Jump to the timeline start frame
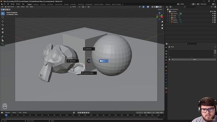 point(78,113)
